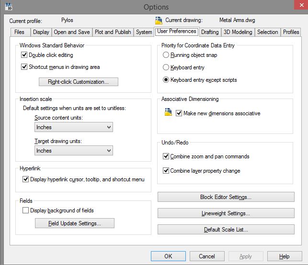
Task: Select Keyboard entry except scripts option
Action: point(166,80)
